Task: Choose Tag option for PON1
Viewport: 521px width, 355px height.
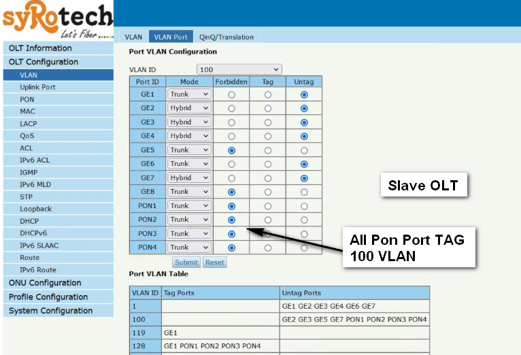Action: (268, 205)
